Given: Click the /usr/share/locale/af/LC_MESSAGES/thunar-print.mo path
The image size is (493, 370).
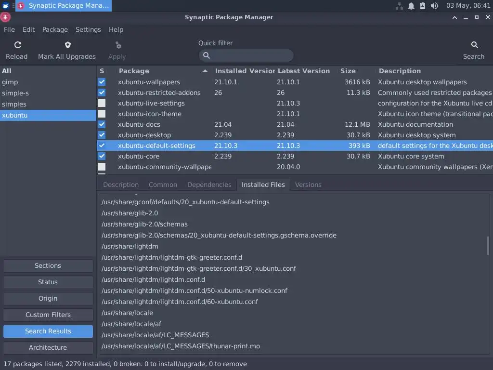Looking at the screenshot, I should pyautogui.click(x=181, y=346).
